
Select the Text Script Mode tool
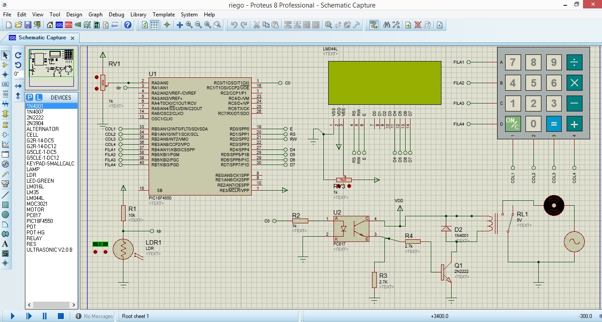click(5, 94)
